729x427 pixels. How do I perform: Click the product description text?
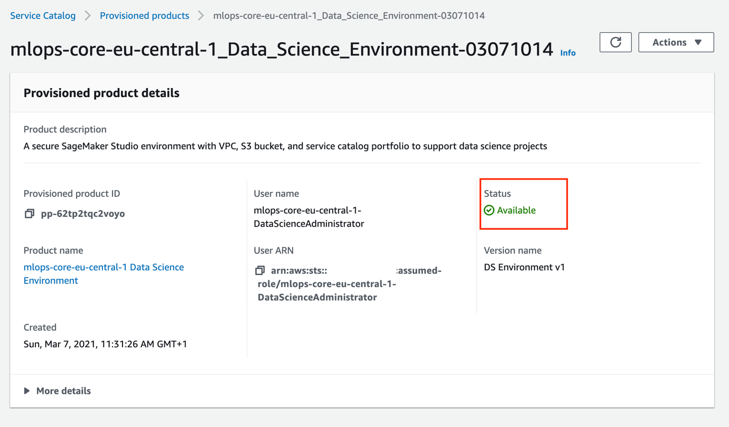point(285,146)
